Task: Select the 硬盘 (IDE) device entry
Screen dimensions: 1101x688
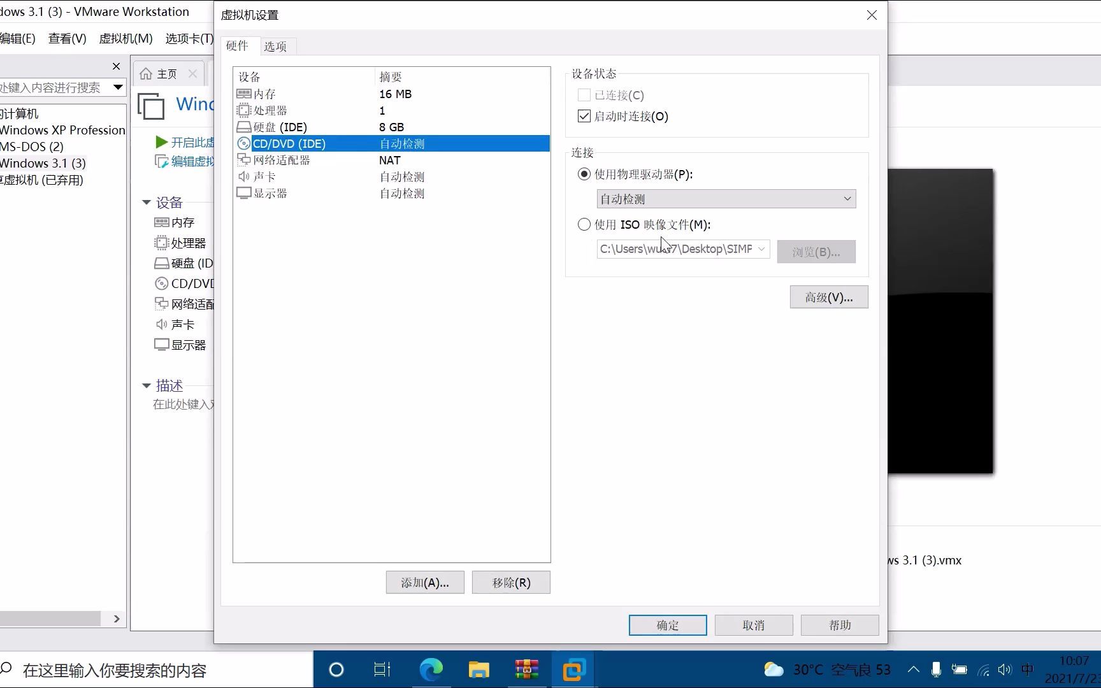Action: point(273,127)
